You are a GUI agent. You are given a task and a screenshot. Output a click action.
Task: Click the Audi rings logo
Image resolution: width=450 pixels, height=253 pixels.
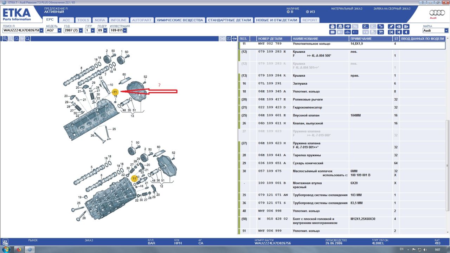(437, 13)
